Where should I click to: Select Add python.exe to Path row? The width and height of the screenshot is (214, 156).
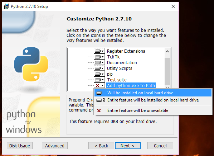pos(131,86)
